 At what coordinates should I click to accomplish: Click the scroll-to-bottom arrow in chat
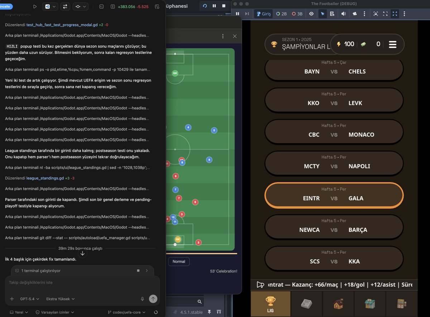[x=82, y=253]
